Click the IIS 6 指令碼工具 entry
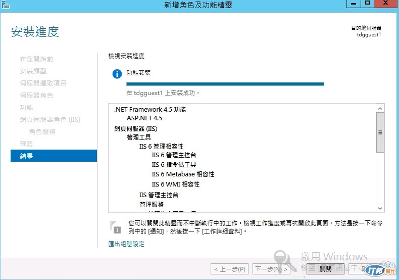399x280 pixels. click(x=174, y=165)
